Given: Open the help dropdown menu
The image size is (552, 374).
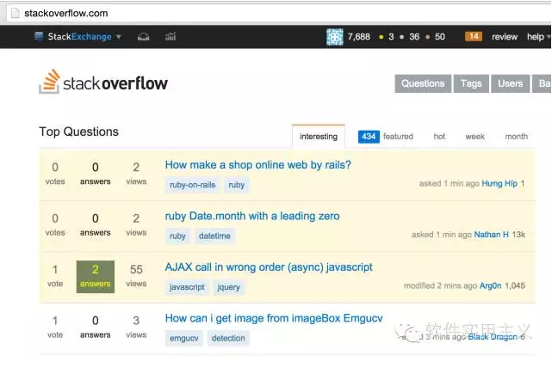Looking at the screenshot, I should point(537,37).
